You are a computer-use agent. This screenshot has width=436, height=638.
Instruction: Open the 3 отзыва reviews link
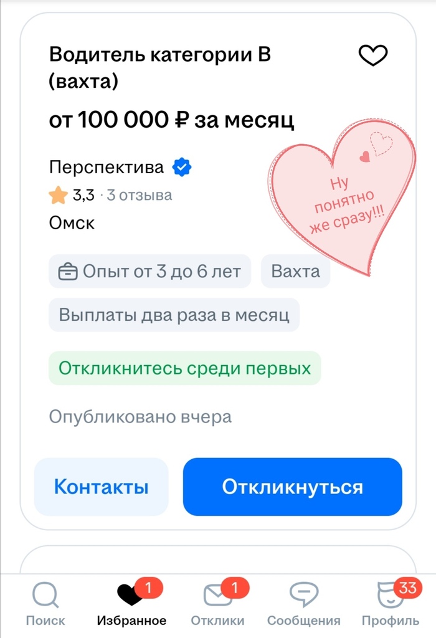pos(139,196)
